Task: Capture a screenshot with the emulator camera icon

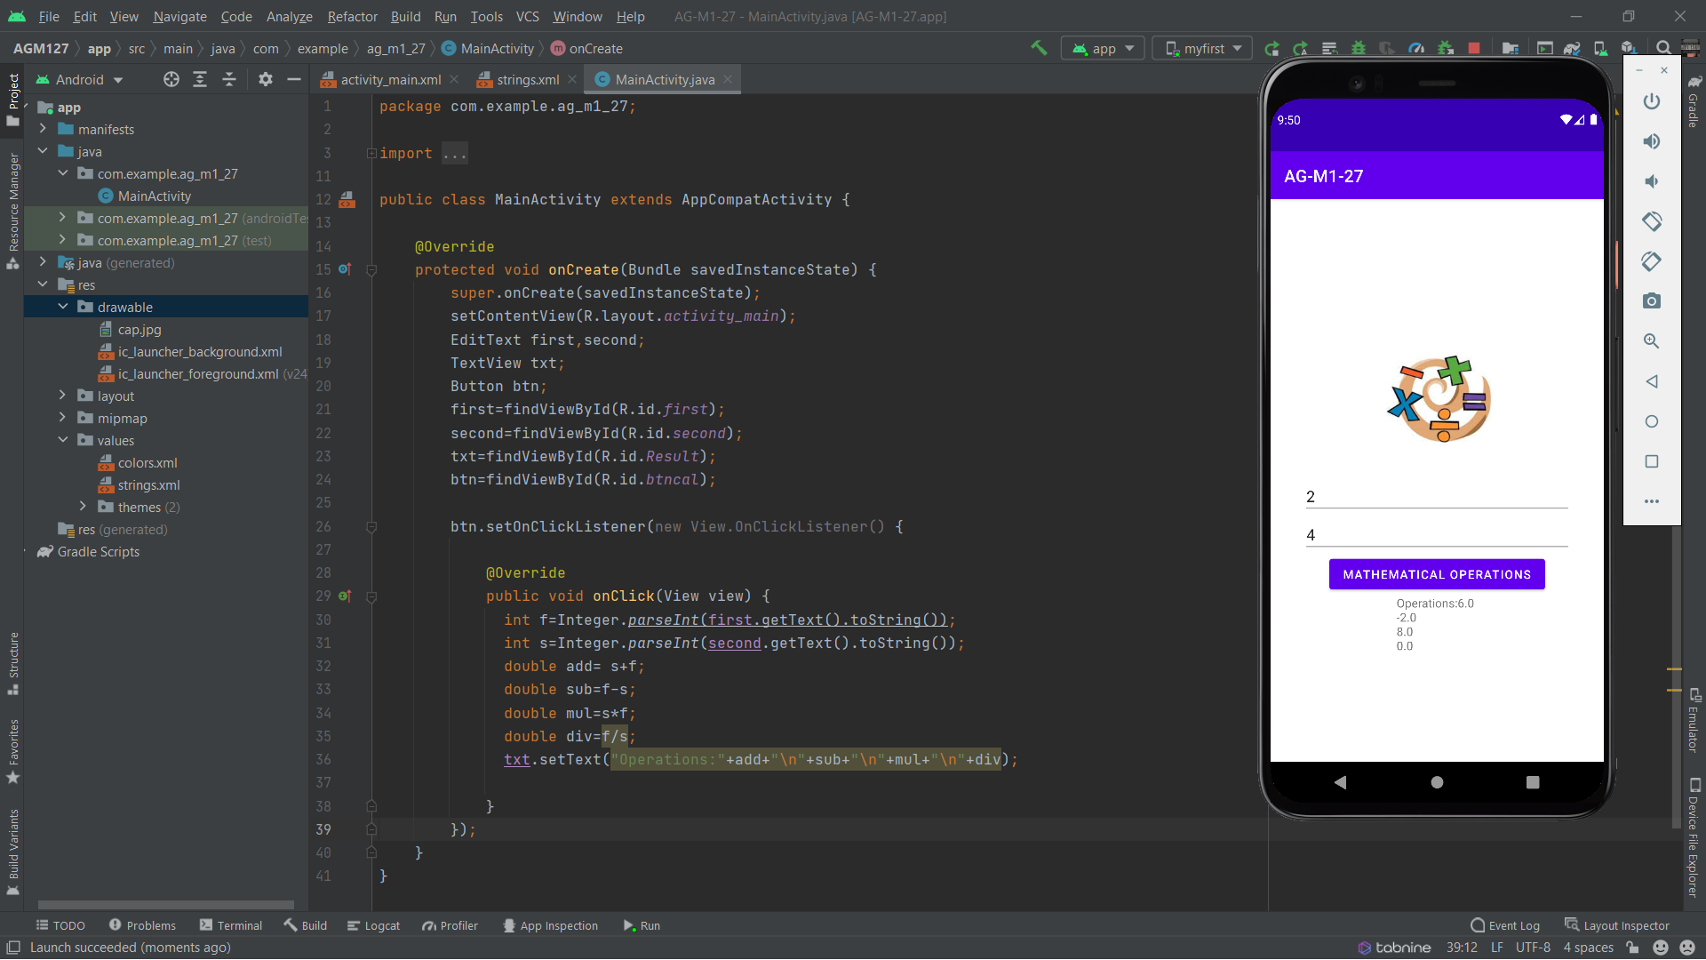Action: [x=1652, y=300]
